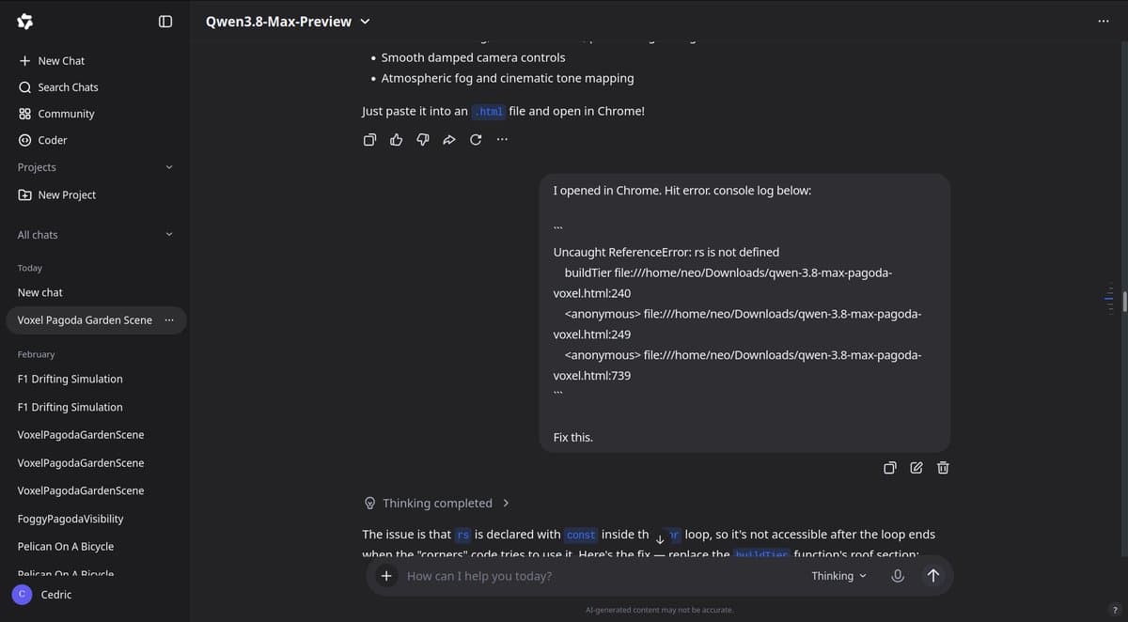The image size is (1128, 622).
Task: Give thumbs down to the response
Action: click(422, 140)
